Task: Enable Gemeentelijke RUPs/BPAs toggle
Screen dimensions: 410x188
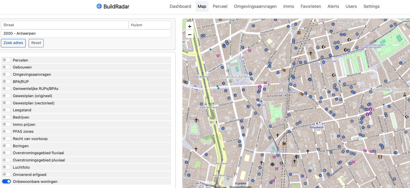Action: 6,88
